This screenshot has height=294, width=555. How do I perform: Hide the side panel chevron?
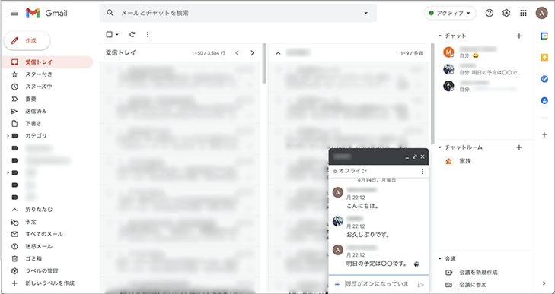544,283
